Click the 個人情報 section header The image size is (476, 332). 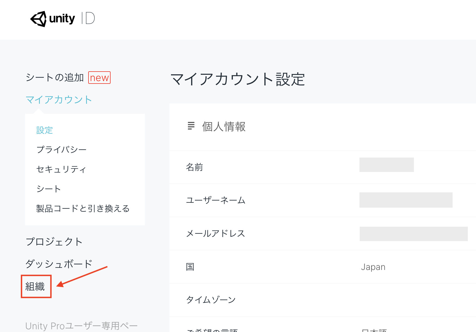click(224, 127)
